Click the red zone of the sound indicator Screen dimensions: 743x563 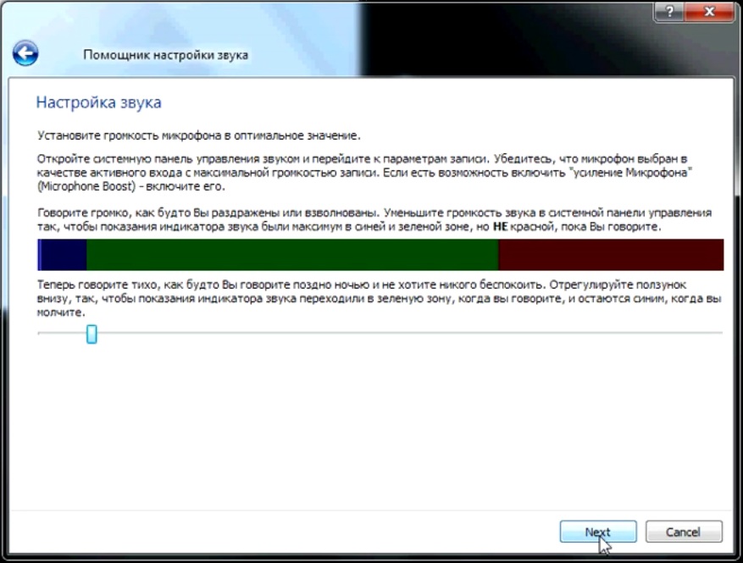(x=611, y=255)
